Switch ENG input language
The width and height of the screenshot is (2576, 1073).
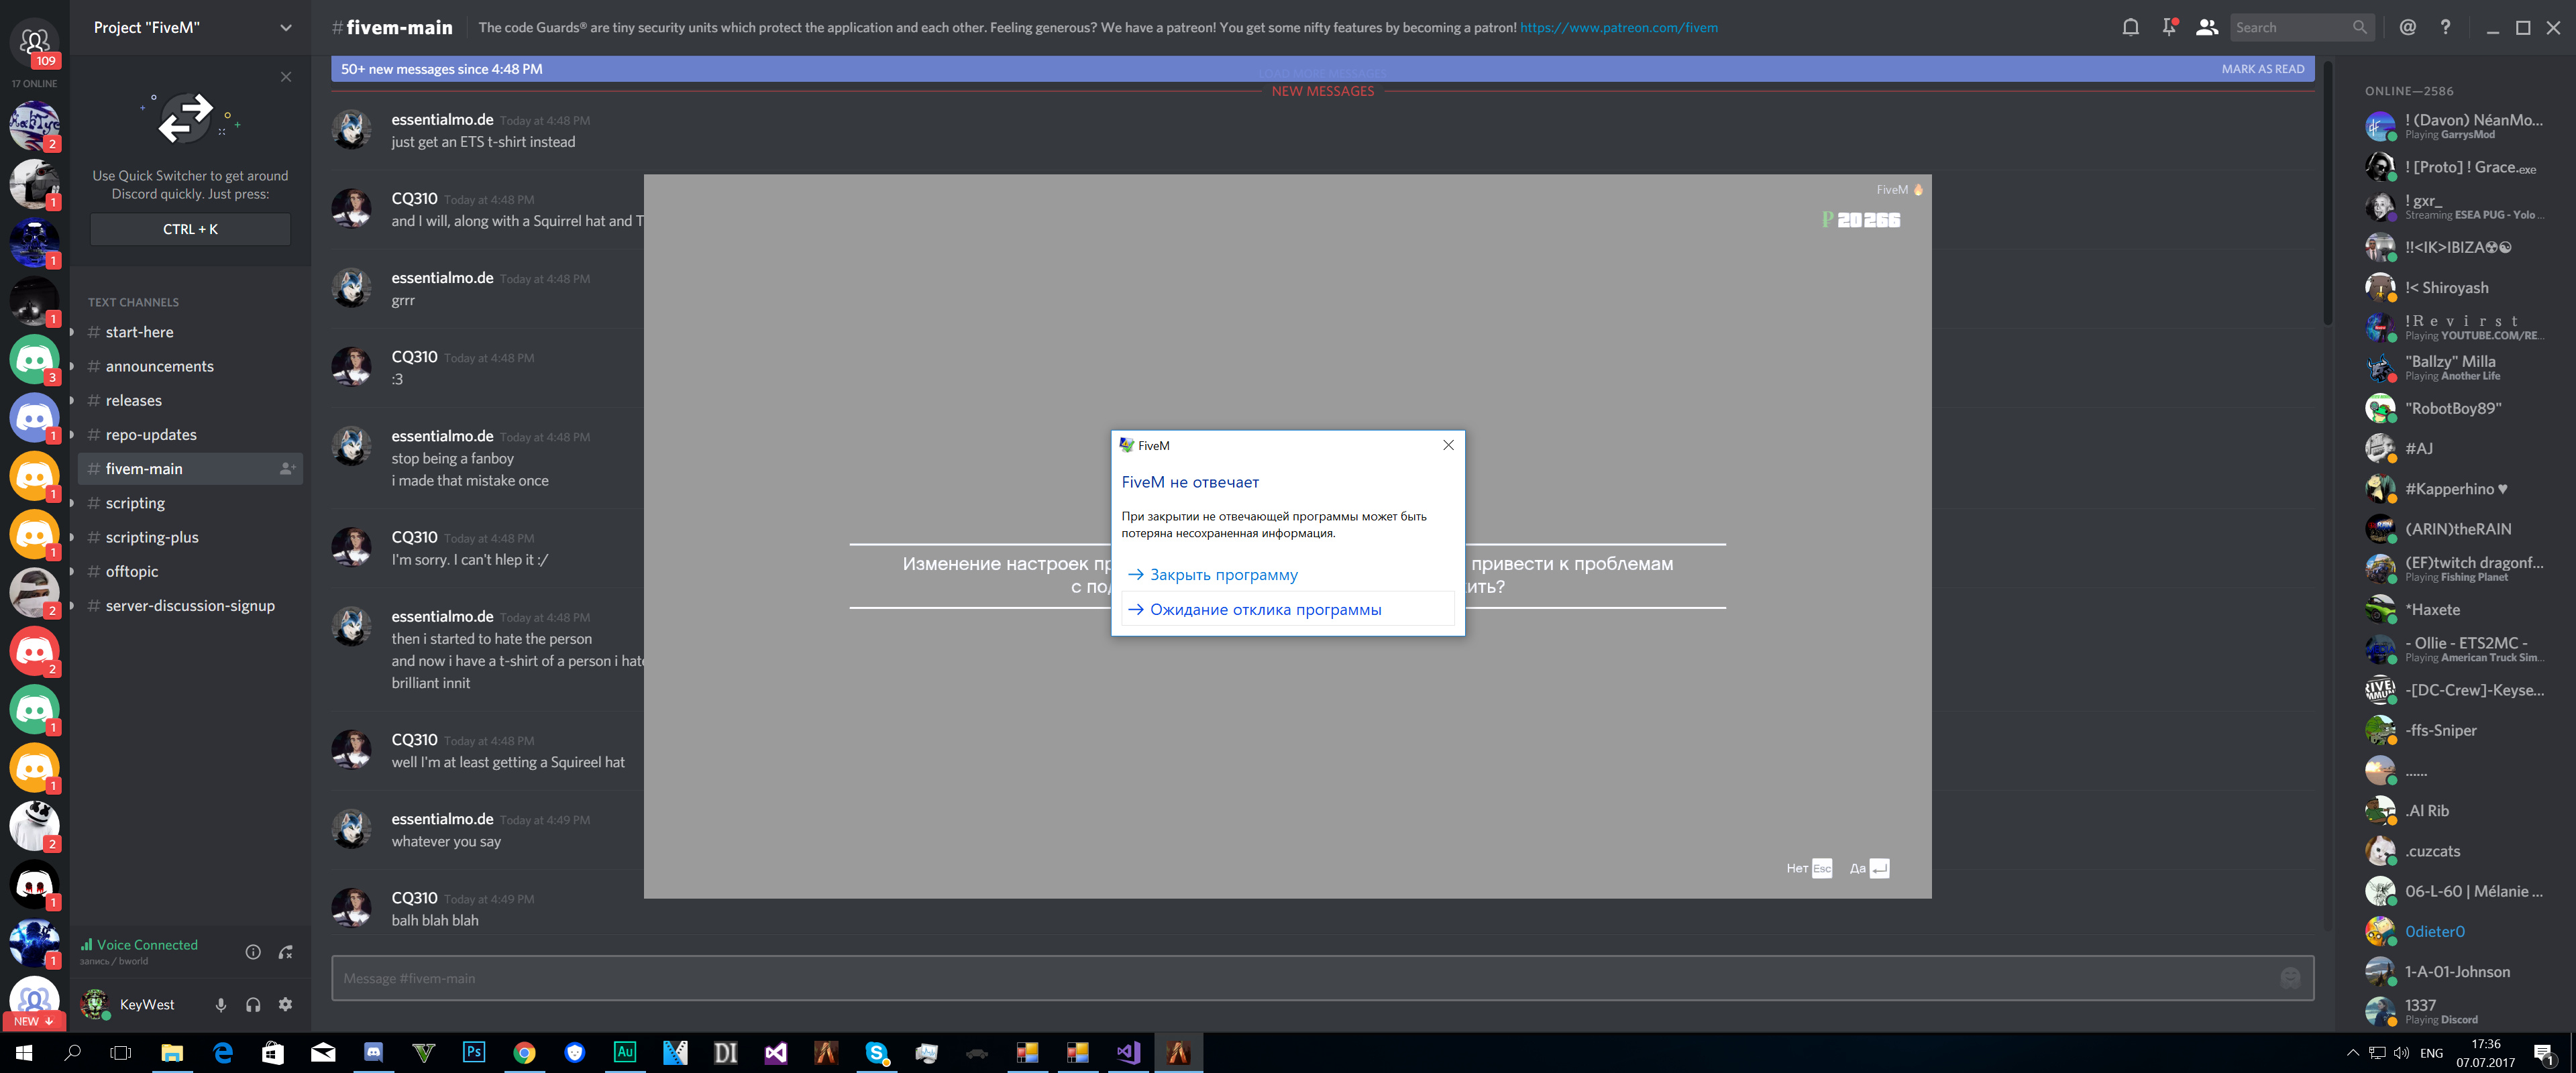[2431, 1053]
